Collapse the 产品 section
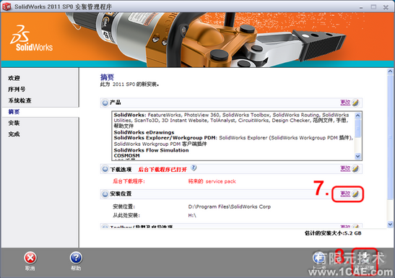Image resolution: width=395 pixels, height=278 pixels. point(105,103)
